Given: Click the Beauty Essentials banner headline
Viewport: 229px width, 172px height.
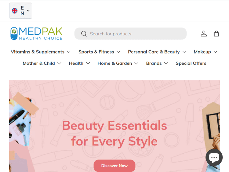Looking at the screenshot, I should tap(114, 133).
